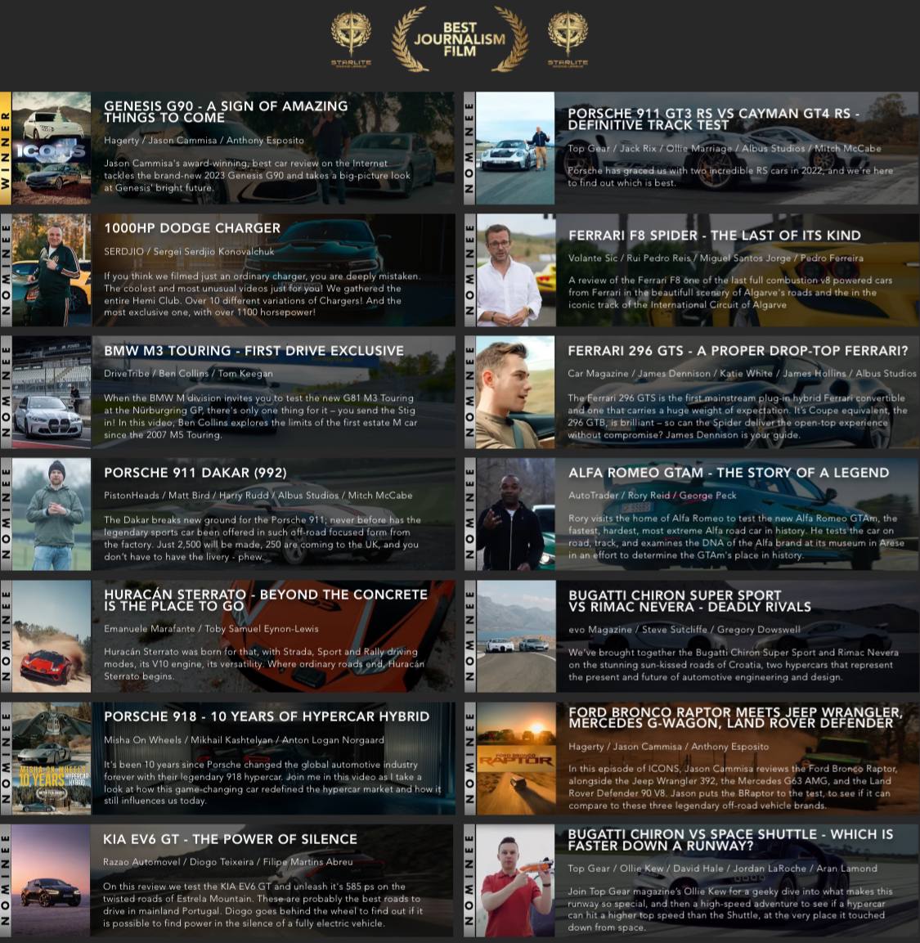The image size is (920, 943).
Task: Click the Dodge Charger description mentioning Hemi Club
Action: [x=263, y=294]
